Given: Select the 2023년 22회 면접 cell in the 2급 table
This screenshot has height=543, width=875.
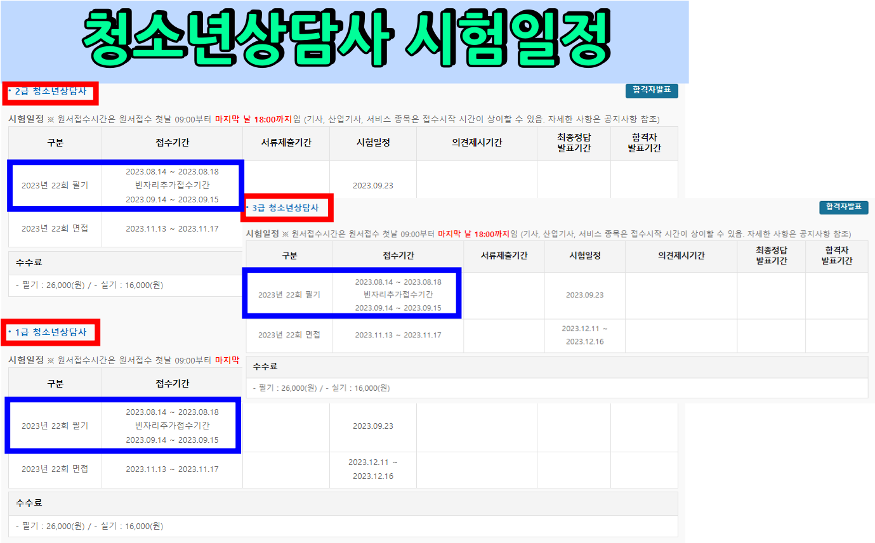Looking at the screenshot, I should (55, 228).
